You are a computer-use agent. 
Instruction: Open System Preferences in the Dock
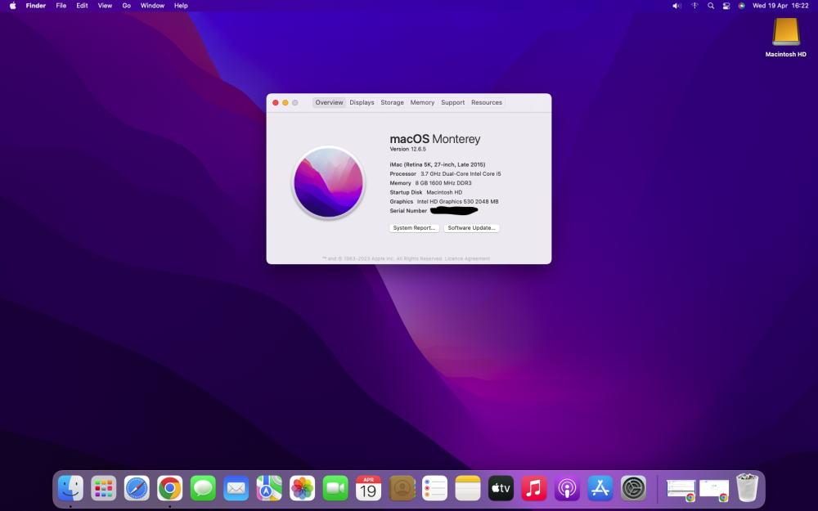pyautogui.click(x=633, y=489)
